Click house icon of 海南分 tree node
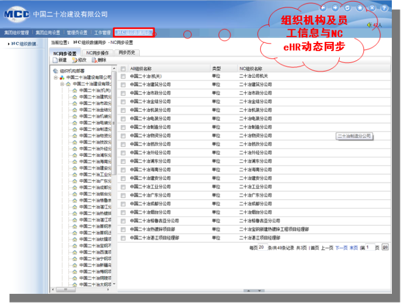Screen dimensions: 401x303 (74, 162)
